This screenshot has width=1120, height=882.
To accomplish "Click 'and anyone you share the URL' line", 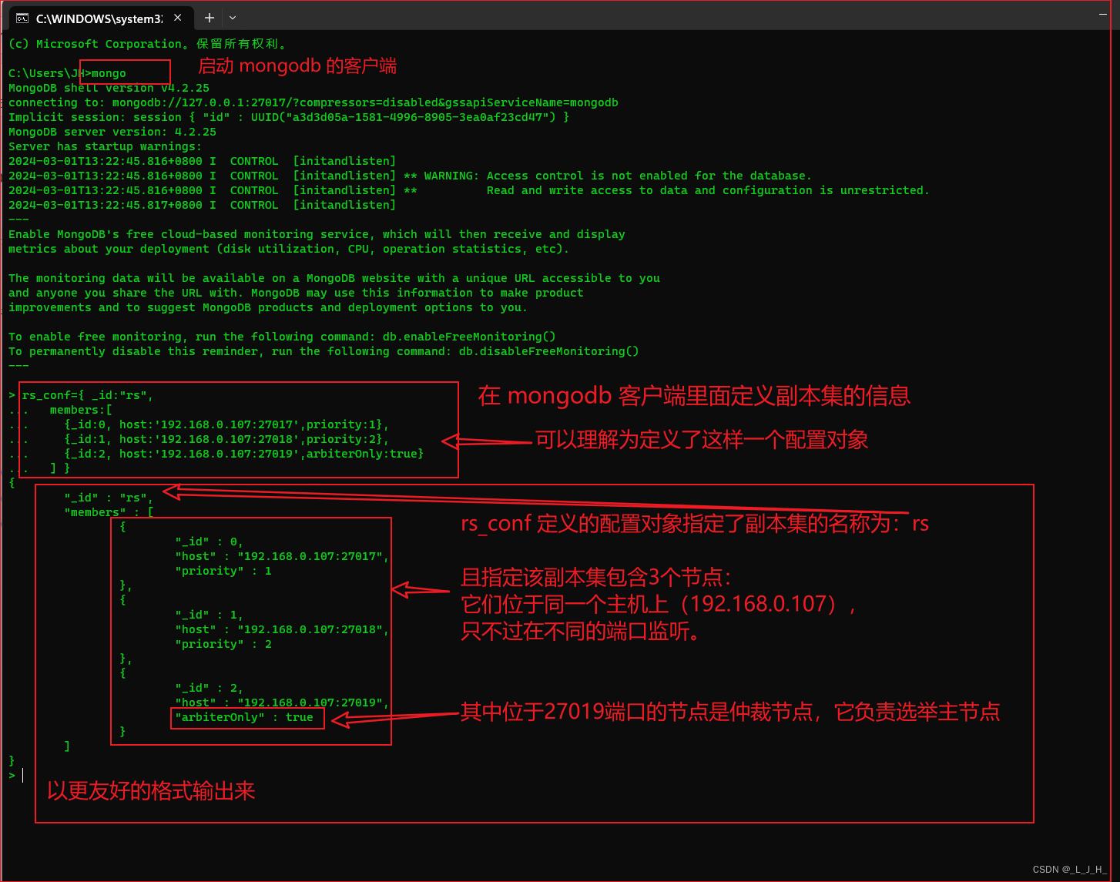I will click(296, 293).
